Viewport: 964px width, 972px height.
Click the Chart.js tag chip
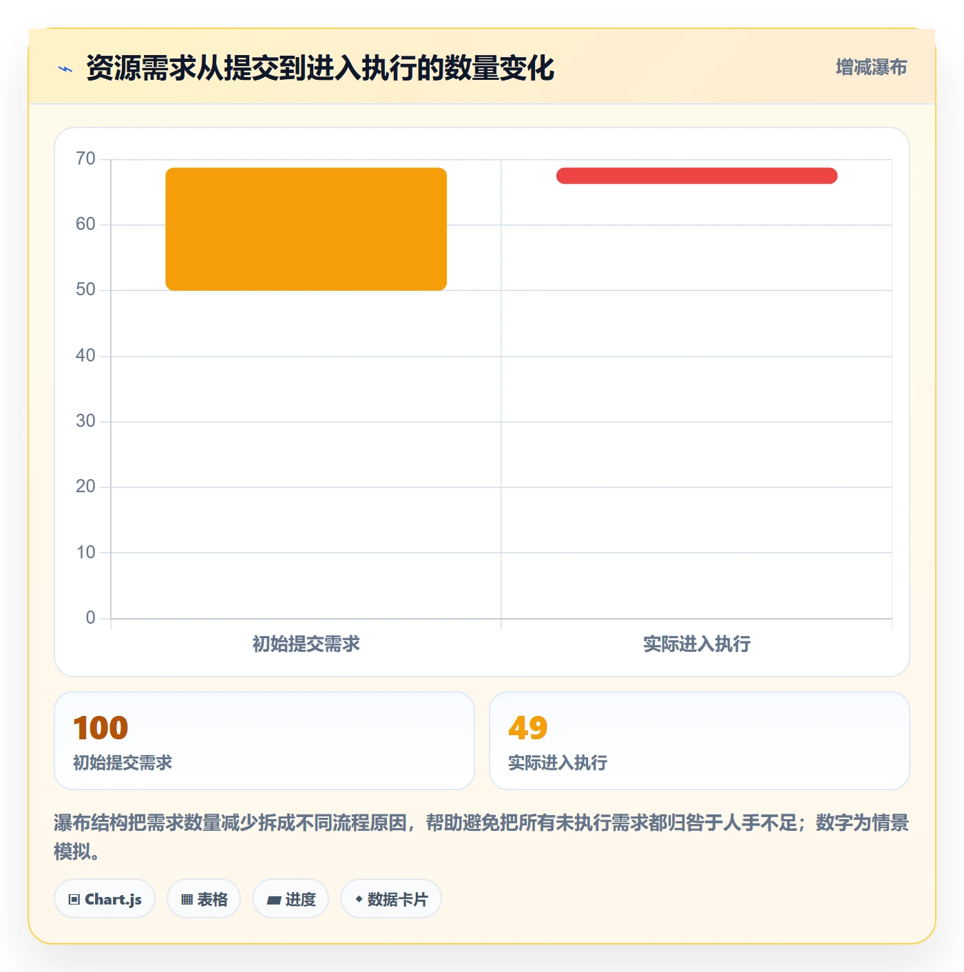[105, 899]
